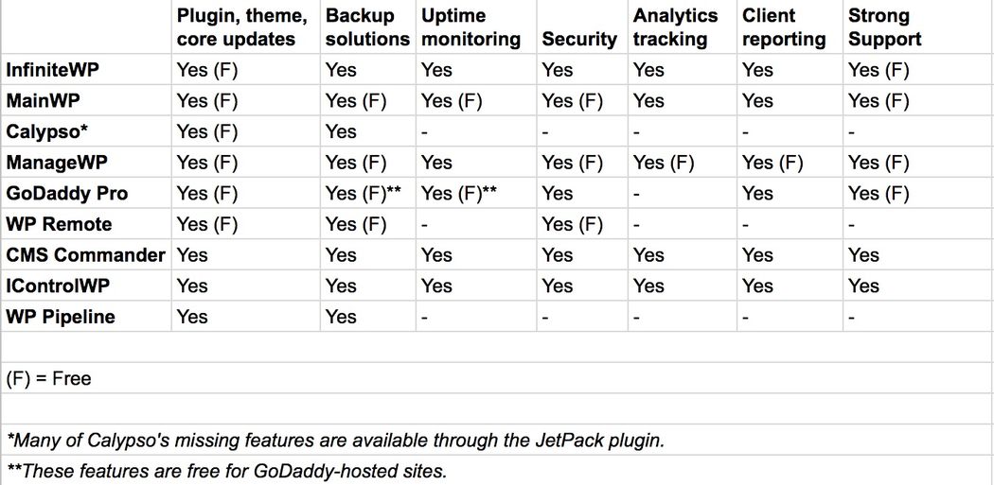994x485 pixels.
Task: Select the Analytics tracking column header
Action: 683,27
